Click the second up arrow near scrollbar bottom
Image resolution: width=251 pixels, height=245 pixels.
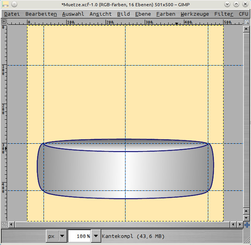(246, 211)
